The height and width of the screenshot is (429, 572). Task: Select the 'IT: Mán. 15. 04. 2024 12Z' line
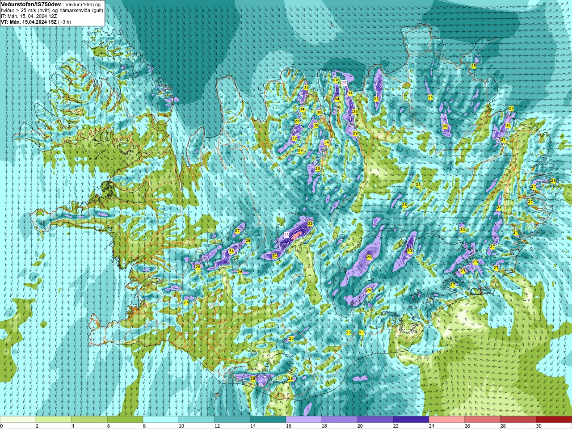[29, 16]
